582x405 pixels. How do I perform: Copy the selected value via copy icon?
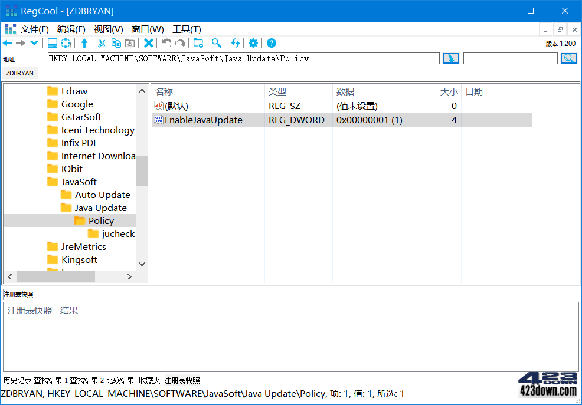[x=116, y=42]
